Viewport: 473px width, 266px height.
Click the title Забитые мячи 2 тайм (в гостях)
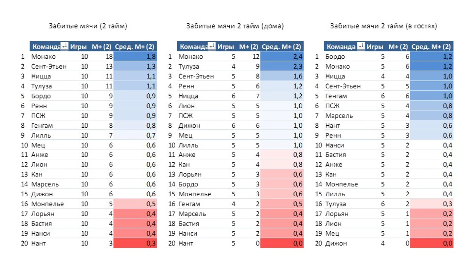coord(384,26)
